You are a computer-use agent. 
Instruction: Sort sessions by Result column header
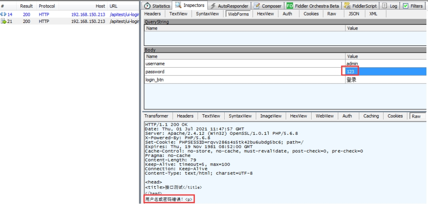[27, 6]
